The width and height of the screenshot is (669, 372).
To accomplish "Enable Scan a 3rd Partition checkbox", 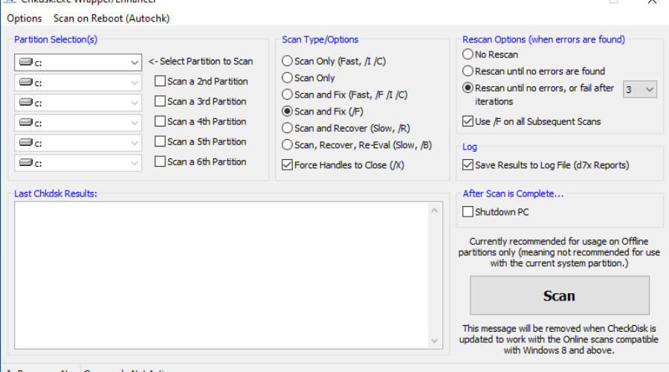I will click(x=160, y=101).
